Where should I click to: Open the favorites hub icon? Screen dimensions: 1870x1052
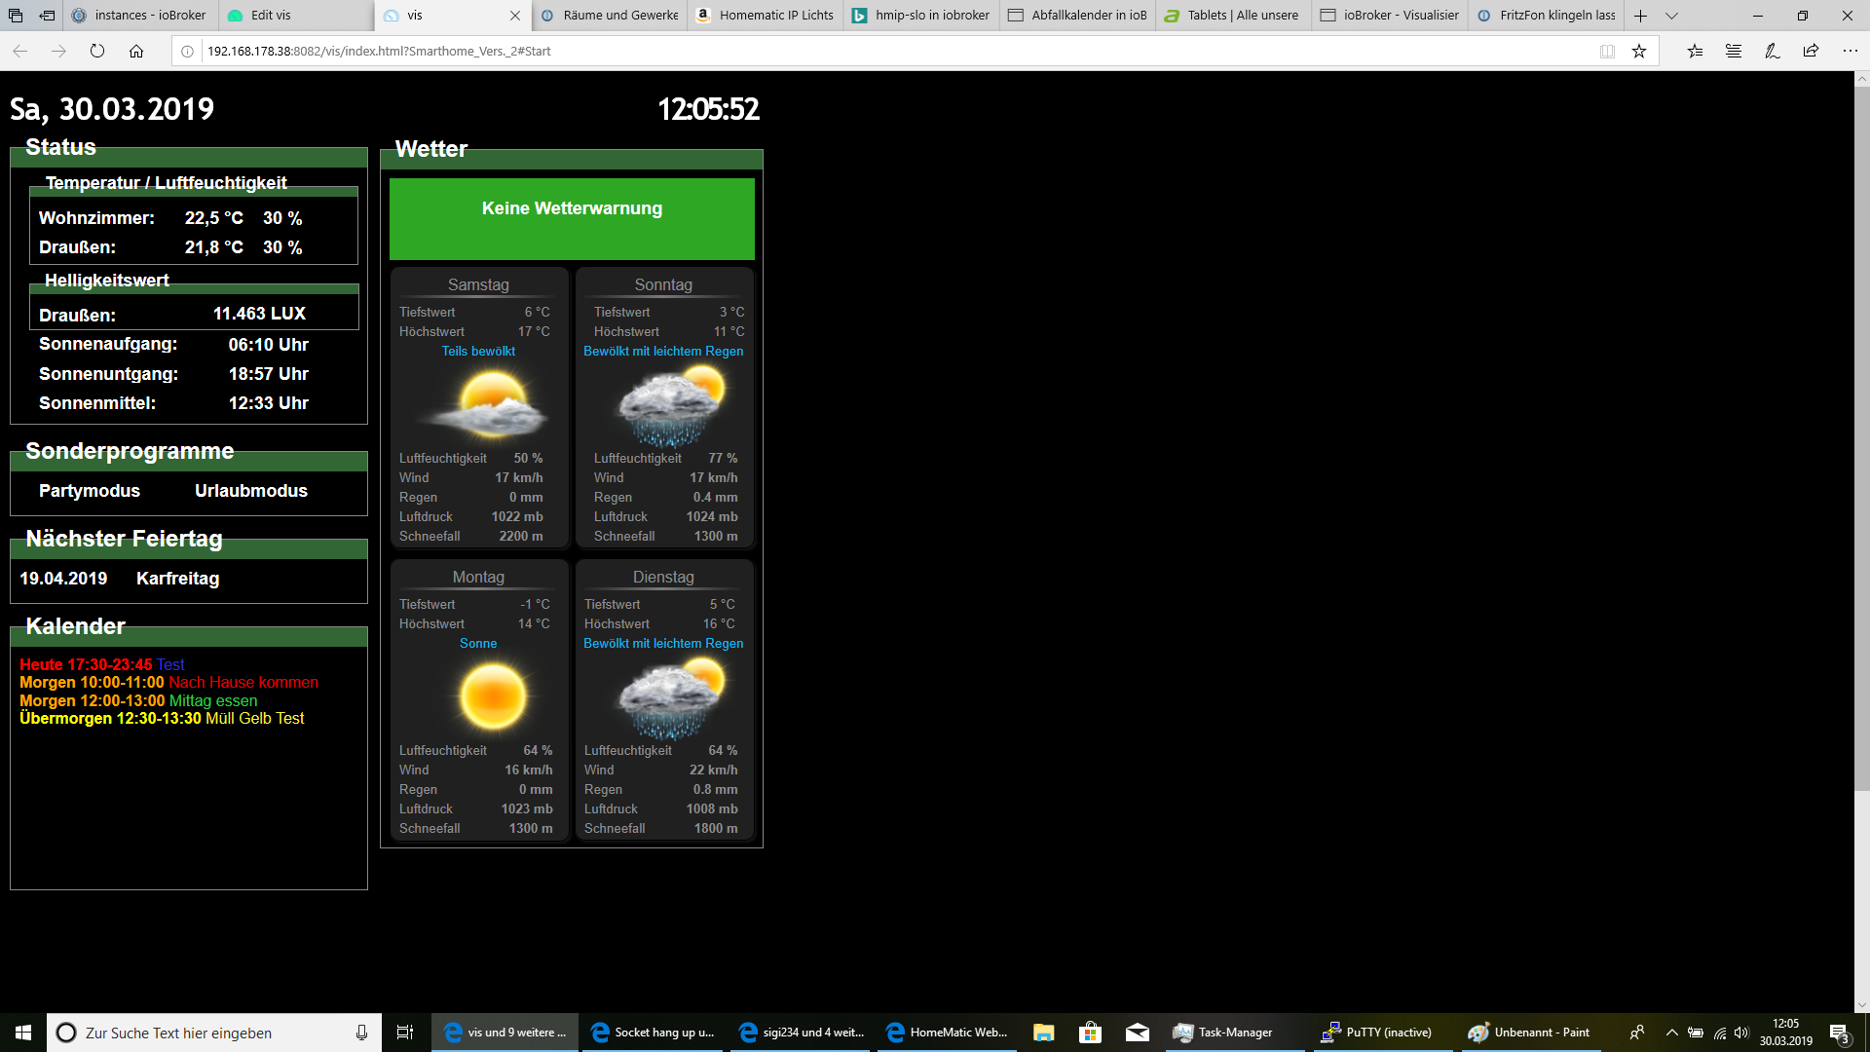coord(1695,51)
